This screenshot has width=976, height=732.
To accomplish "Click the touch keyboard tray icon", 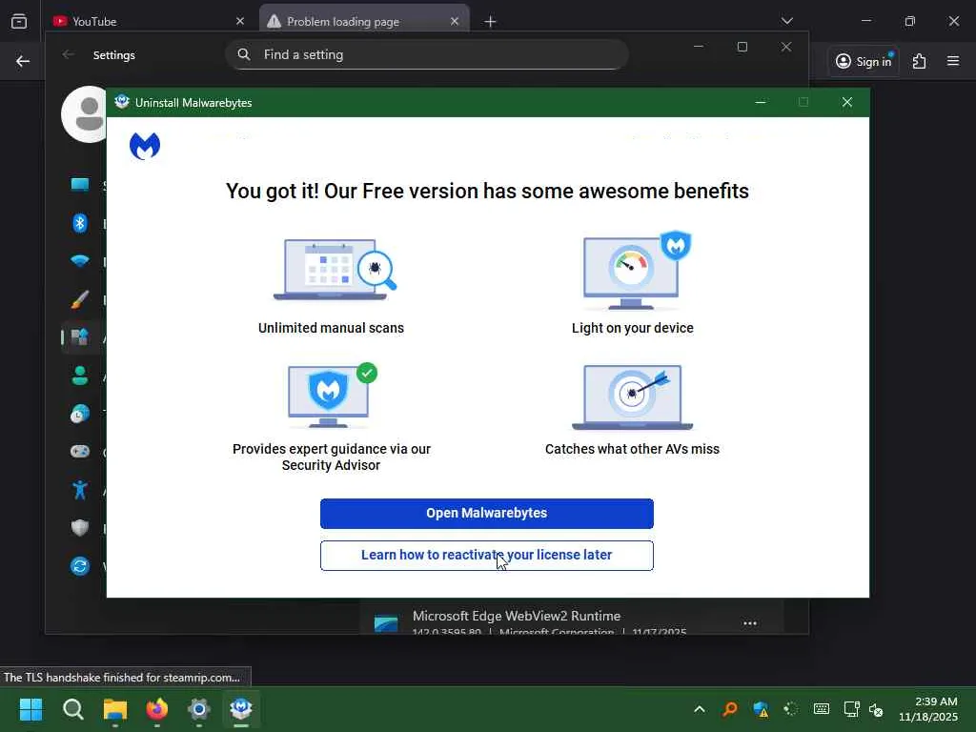I will pyautogui.click(x=822, y=709).
